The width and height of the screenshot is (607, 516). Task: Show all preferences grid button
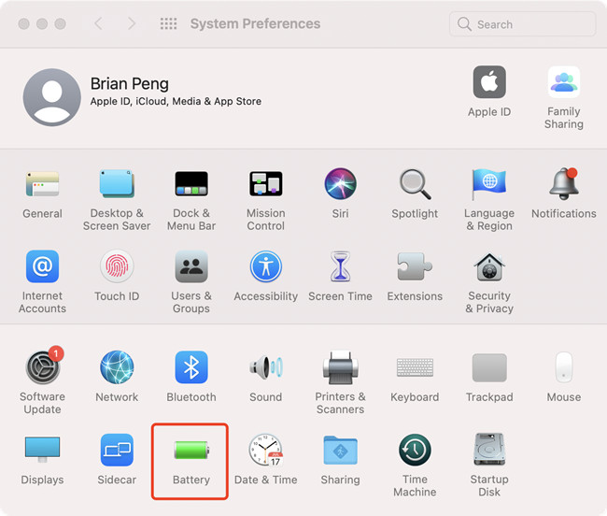pos(168,23)
